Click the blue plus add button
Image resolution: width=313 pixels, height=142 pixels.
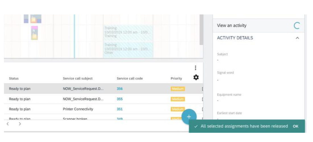coord(189,117)
